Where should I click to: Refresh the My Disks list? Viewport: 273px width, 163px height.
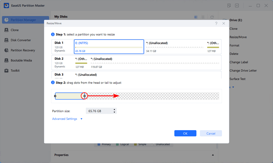pos(212,17)
